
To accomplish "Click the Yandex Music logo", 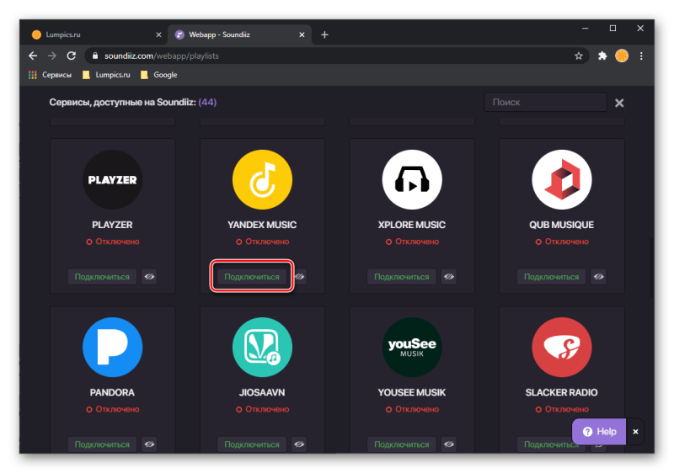I will click(x=262, y=179).
